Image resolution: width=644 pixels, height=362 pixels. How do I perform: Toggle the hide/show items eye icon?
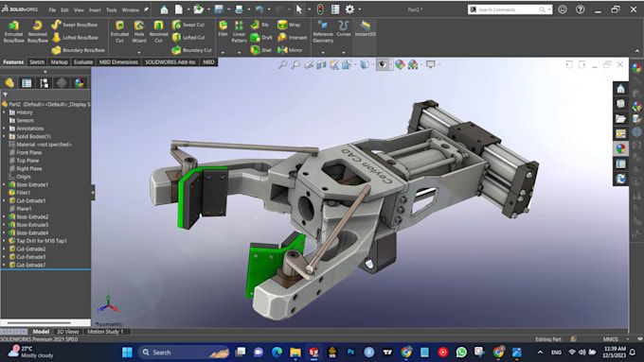point(383,64)
